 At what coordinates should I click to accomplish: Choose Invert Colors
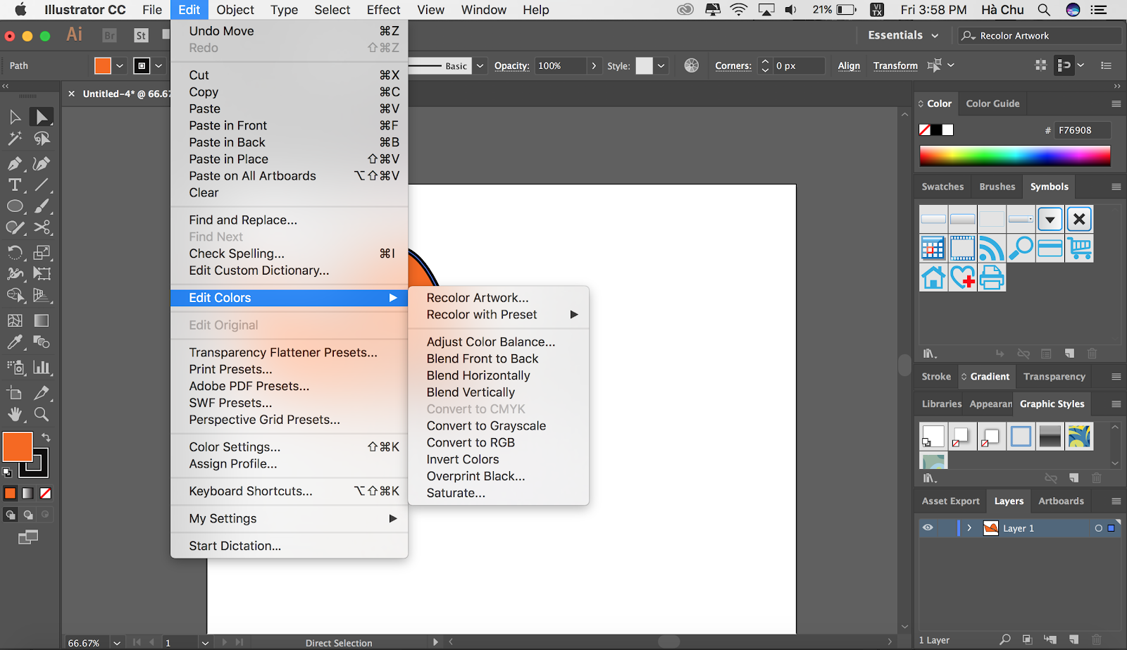[499, 460]
